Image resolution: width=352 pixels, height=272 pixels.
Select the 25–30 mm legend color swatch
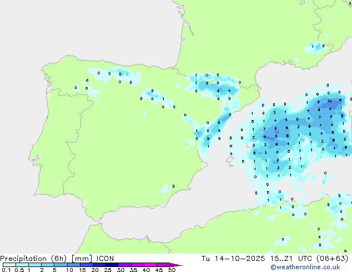pyautogui.click(x=112, y=265)
